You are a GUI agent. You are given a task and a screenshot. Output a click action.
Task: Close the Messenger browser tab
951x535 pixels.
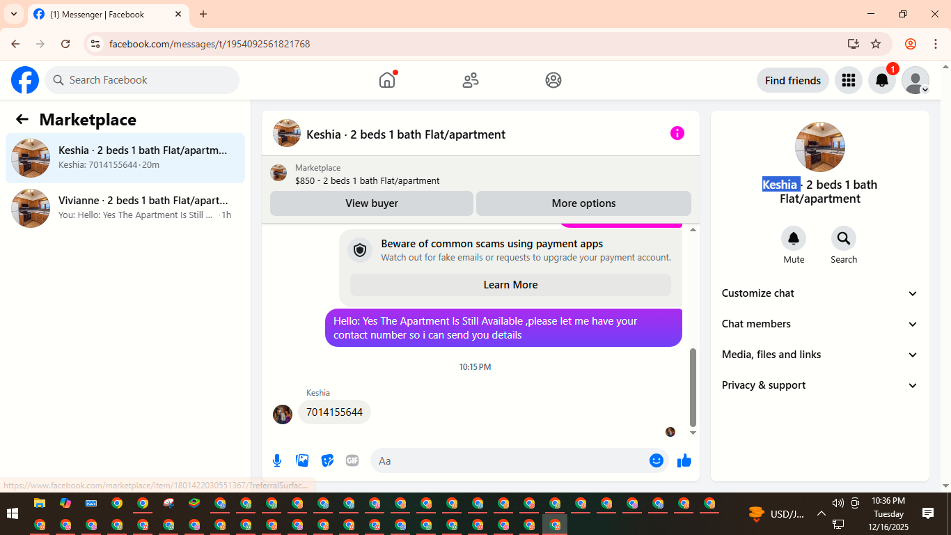pyautogui.click(x=178, y=14)
